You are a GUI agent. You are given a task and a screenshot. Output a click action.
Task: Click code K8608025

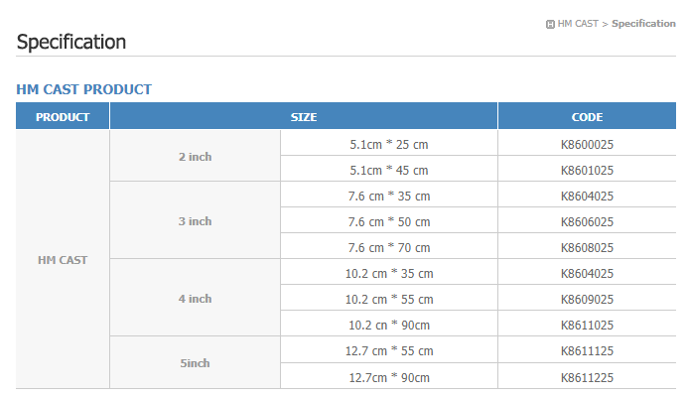[587, 247]
